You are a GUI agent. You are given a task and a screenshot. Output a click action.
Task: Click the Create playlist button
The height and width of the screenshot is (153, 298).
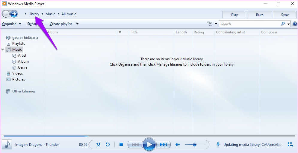(61, 24)
